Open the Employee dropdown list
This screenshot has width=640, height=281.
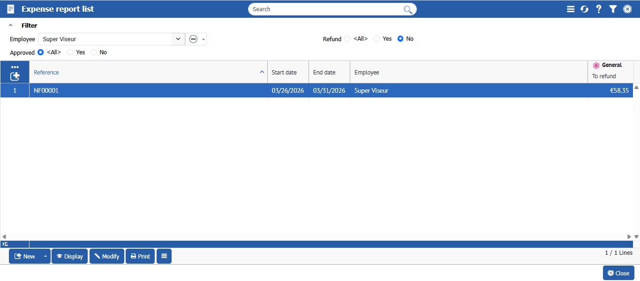tap(178, 39)
